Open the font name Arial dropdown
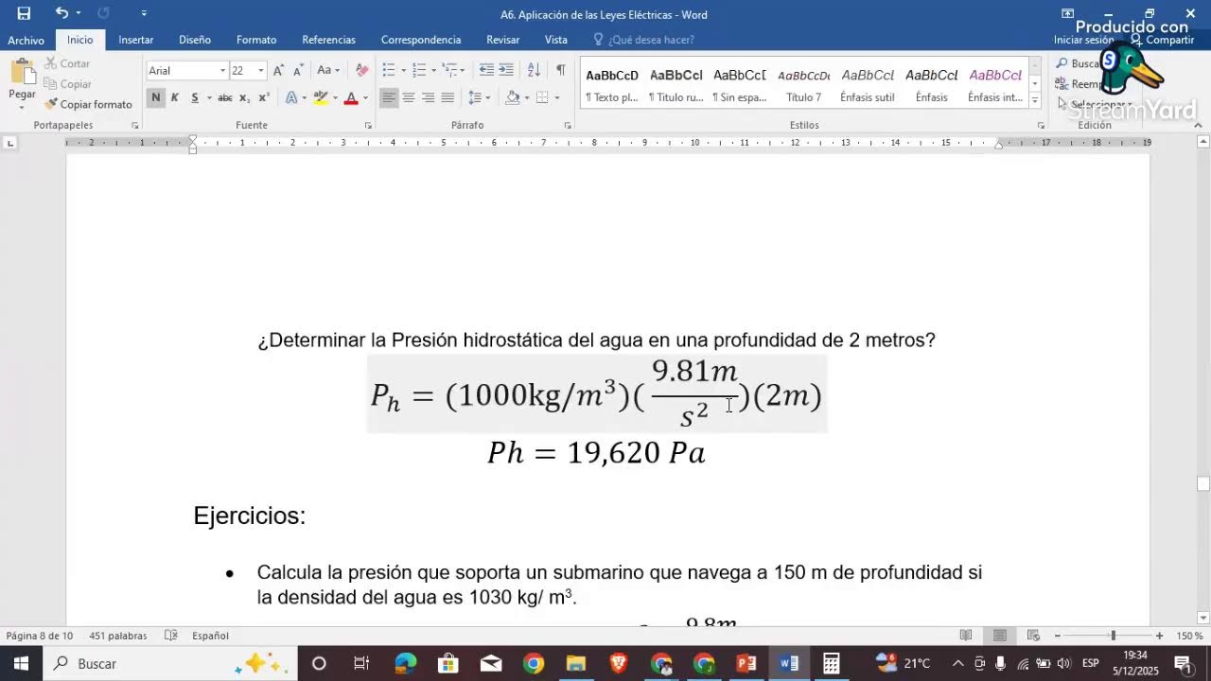Screen dimensions: 1211x681 click(222, 71)
